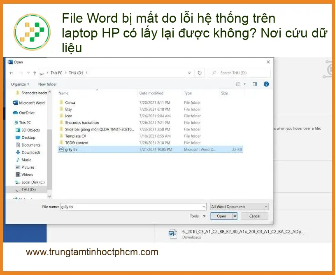Viewport: 335px width, 275px height.
Task: Click navigation pane scroll down arrow
Action: point(49,196)
